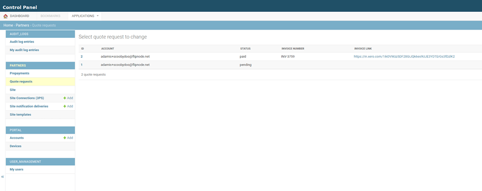Click the INV-3759 invoice number
Screen dimensions: 482x191
tap(288, 57)
